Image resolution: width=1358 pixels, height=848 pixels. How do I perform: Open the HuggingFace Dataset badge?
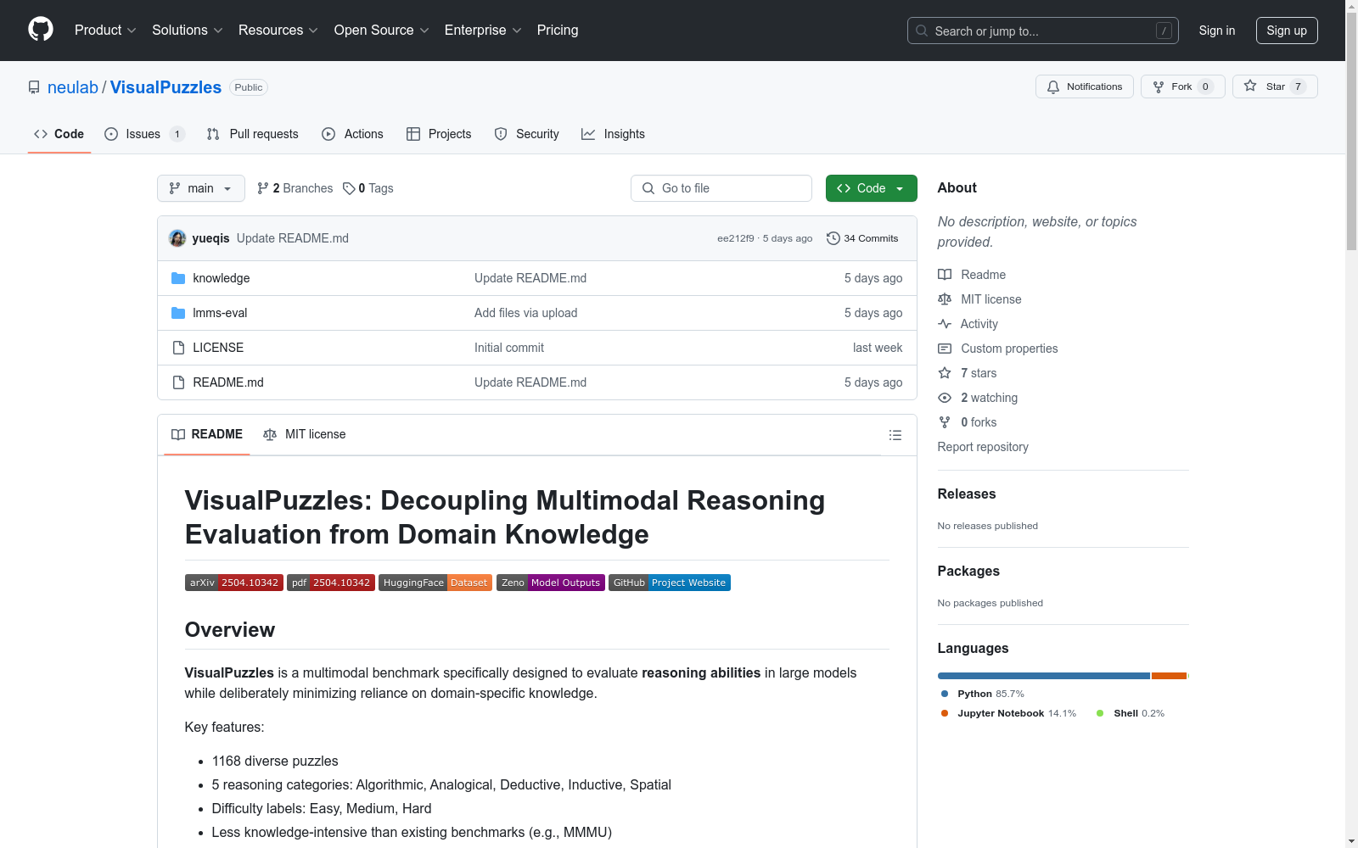point(435,583)
